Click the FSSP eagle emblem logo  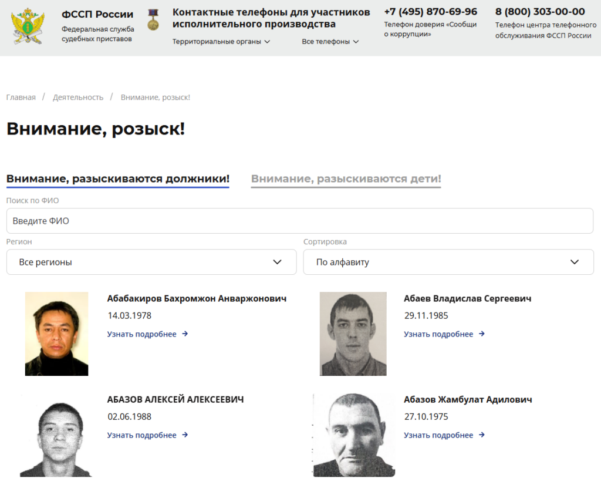coord(28,26)
